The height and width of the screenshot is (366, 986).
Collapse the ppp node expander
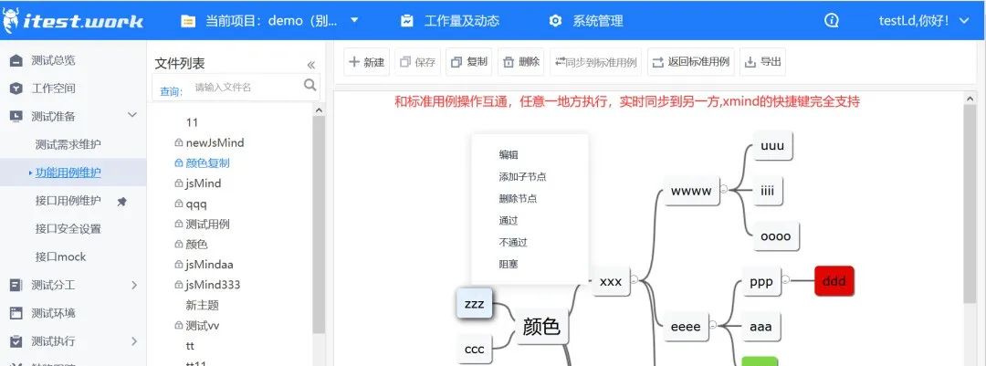point(785,279)
